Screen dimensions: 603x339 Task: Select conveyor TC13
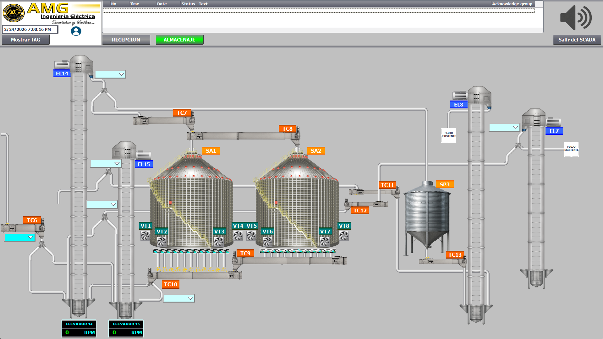tap(455, 254)
